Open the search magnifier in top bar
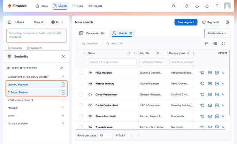237x144 pixels. pos(173,6)
